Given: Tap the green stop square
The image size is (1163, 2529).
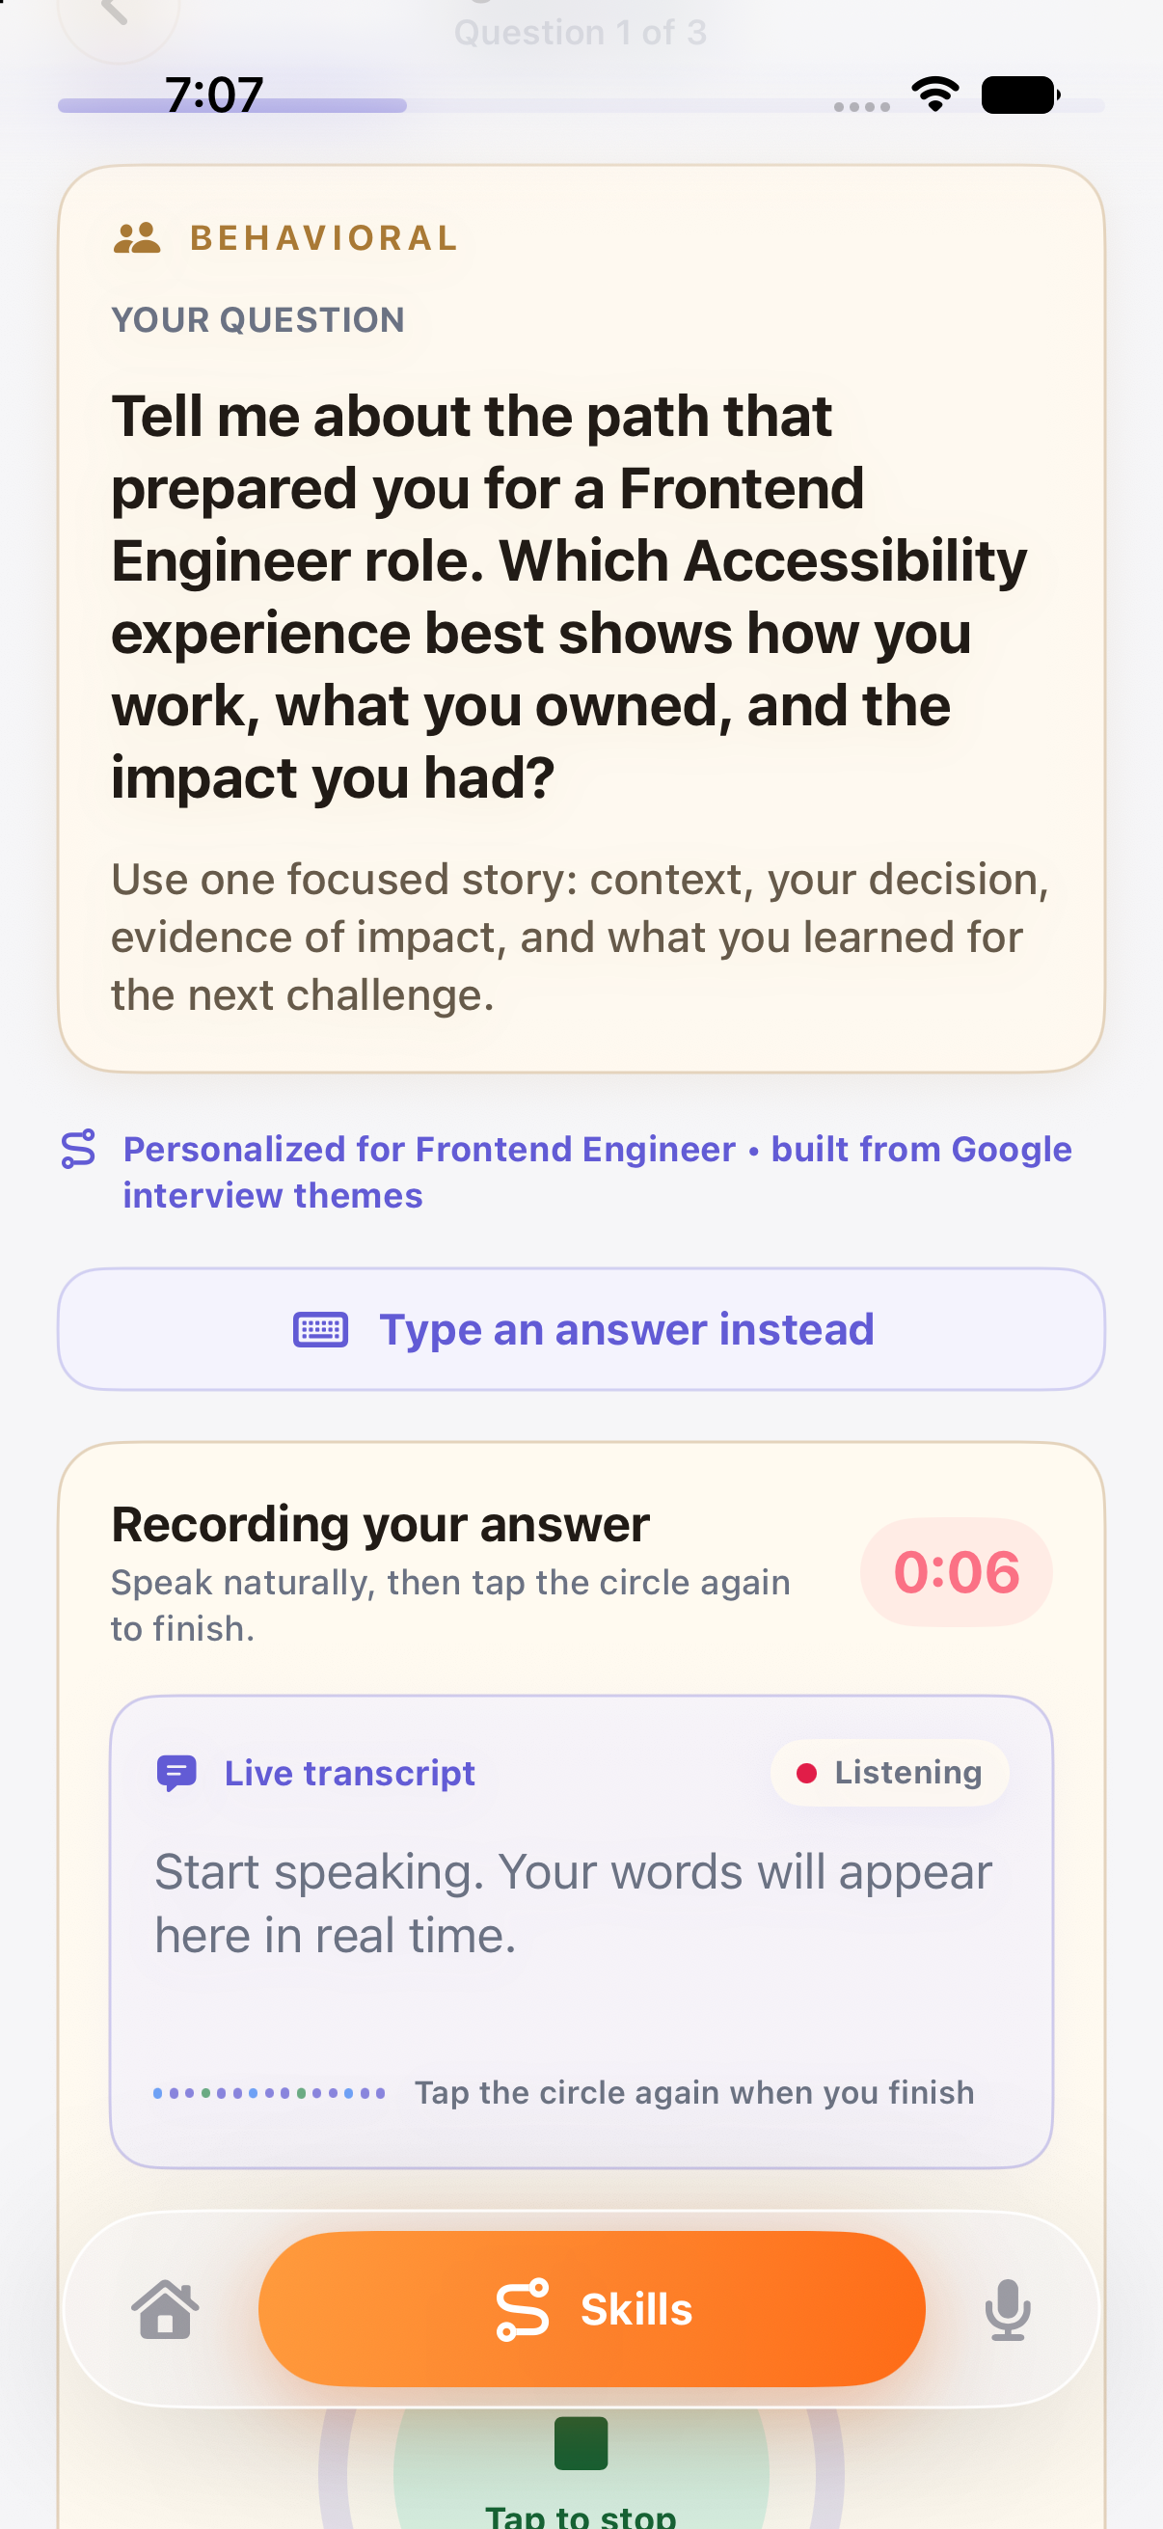Looking at the screenshot, I should (581, 2442).
